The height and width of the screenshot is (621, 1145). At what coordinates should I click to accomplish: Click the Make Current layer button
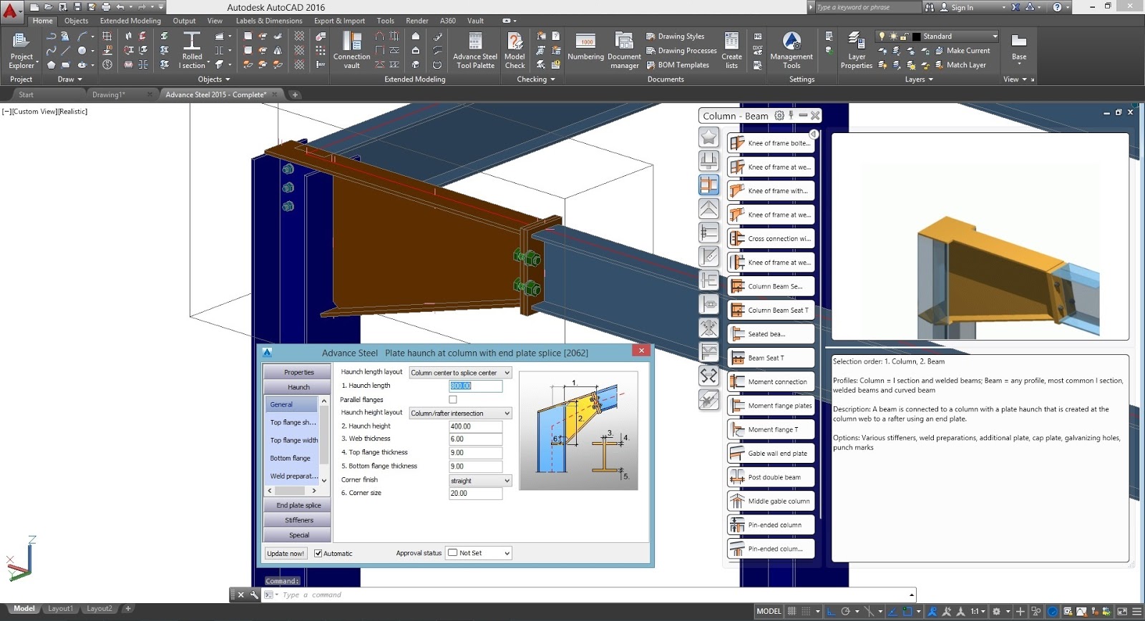(963, 51)
